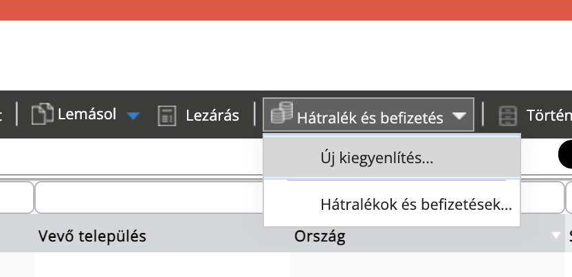Open the Ország column sort arrow

click(x=556, y=236)
